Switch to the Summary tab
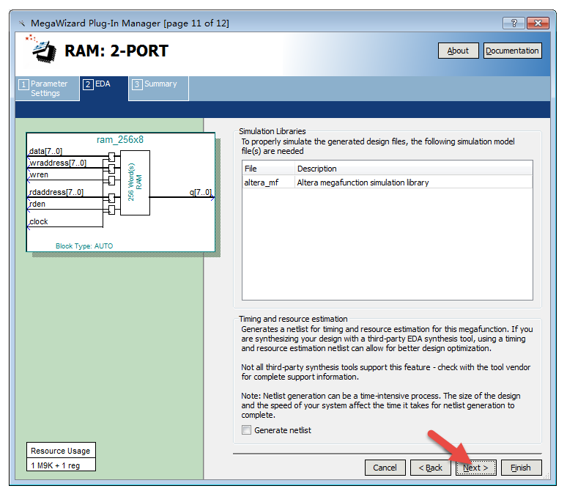Screen dimensions: 567x494 point(159,88)
